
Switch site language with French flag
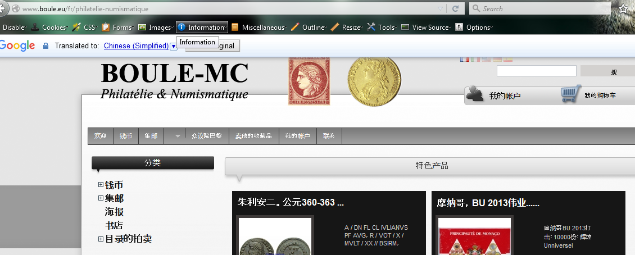[x=465, y=60]
